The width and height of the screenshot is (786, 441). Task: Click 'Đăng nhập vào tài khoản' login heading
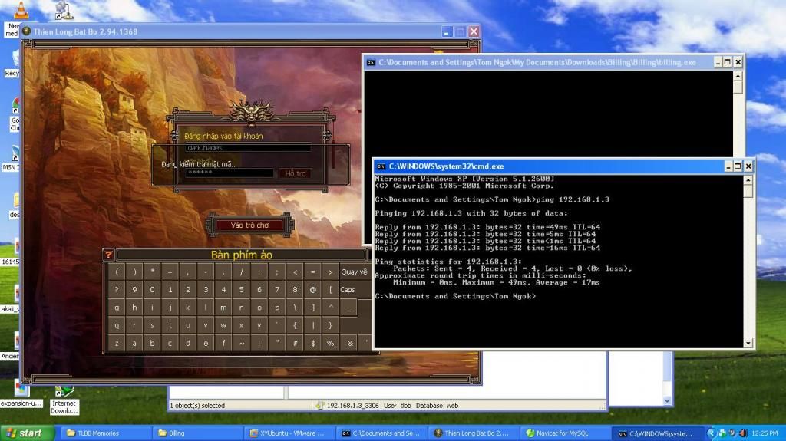point(223,136)
